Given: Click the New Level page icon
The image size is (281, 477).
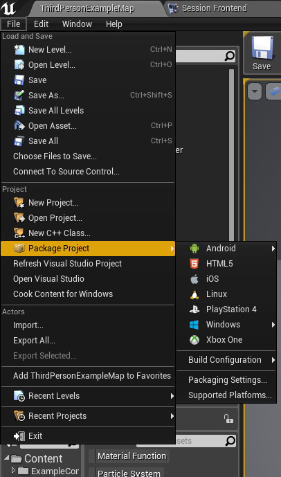Looking at the screenshot, I should [x=19, y=50].
